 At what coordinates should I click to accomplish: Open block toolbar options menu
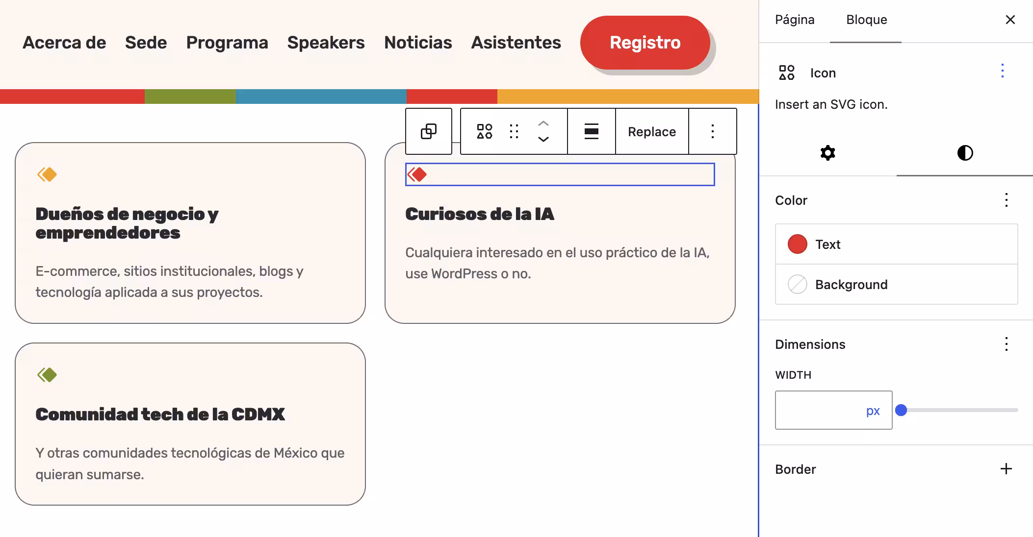713,131
